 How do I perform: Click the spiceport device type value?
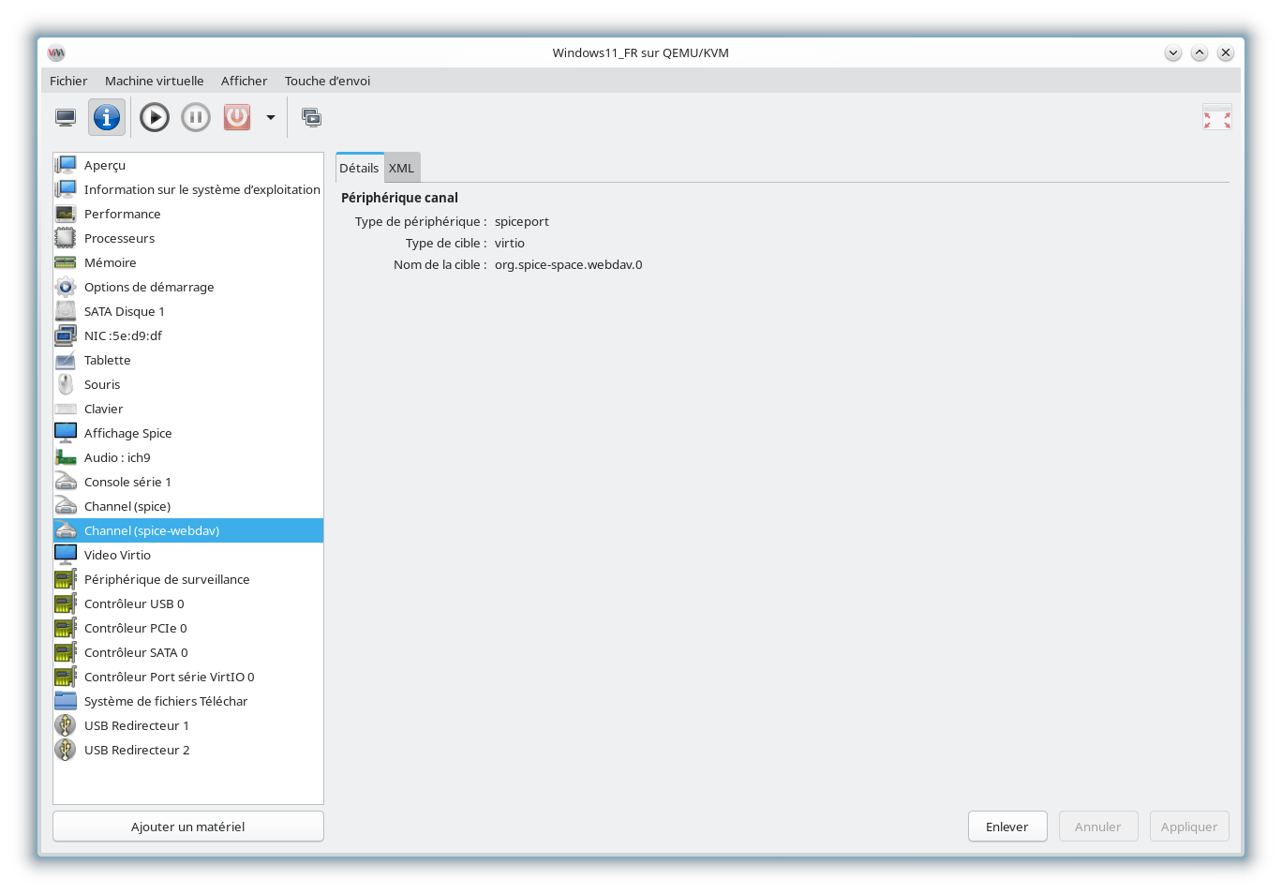coord(522,222)
